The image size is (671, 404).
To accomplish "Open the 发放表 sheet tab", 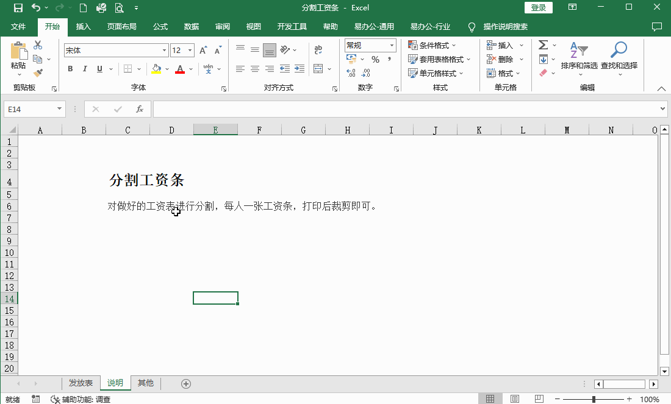I will pyautogui.click(x=81, y=383).
